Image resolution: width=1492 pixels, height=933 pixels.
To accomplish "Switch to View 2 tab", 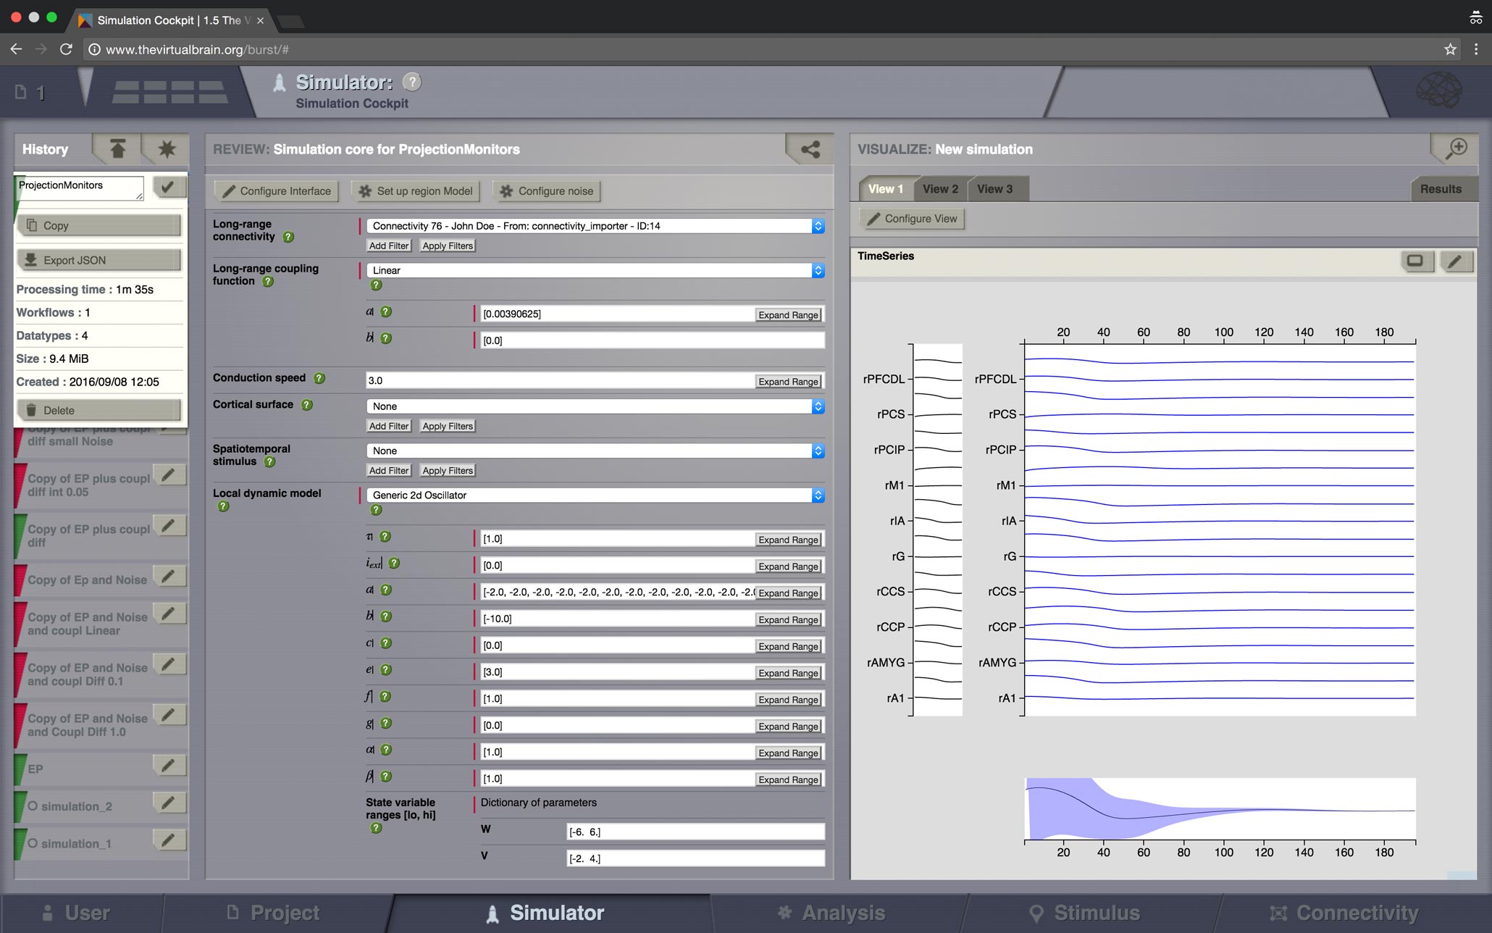I will 938,188.
